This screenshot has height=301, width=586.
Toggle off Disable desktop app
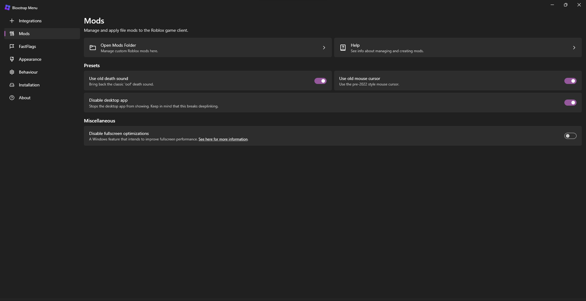coord(570,103)
